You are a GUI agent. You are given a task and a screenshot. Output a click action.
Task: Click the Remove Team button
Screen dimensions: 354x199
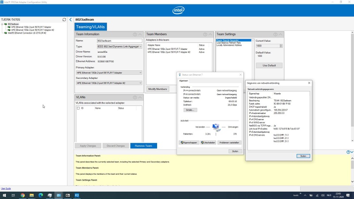pyautogui.click(x=143, y=146)
